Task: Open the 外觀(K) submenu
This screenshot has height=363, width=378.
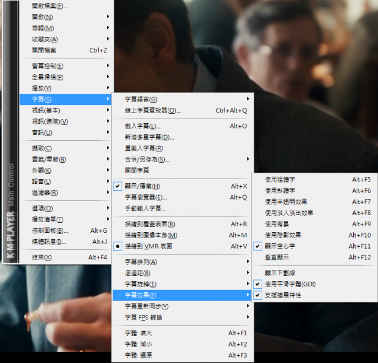Action: [x=65, y=170]
